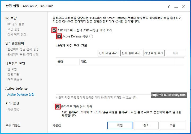Click 신뢰 파일 추가 button
This screenshot has height=134, width=191.
pos(108,53)
